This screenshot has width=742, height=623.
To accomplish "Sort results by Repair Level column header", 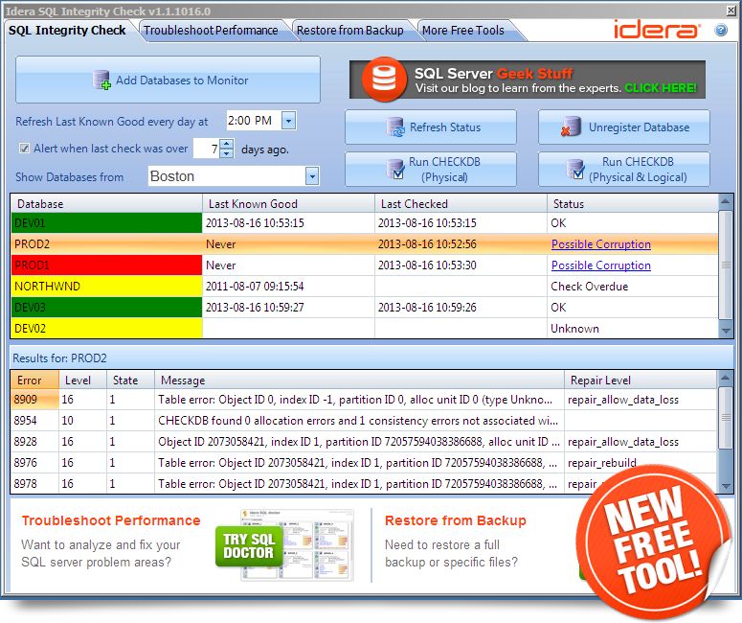I will coord(641,380).
